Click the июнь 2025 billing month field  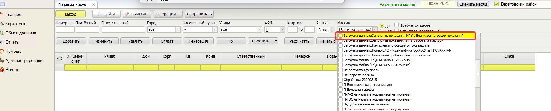438,4
